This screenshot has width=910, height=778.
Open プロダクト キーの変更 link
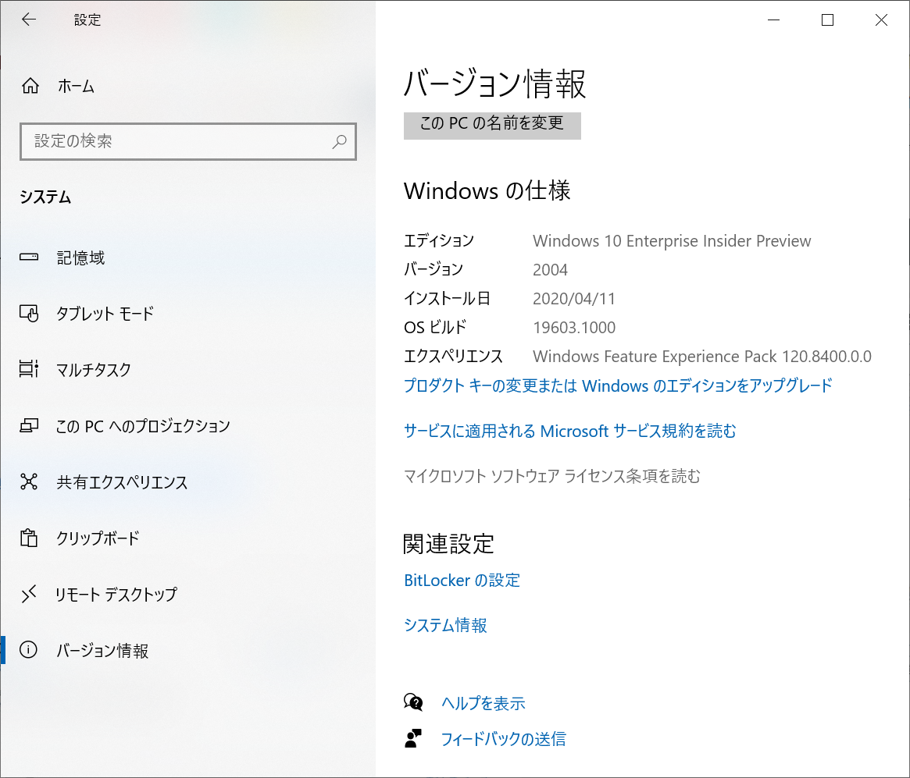click(618, 385)
